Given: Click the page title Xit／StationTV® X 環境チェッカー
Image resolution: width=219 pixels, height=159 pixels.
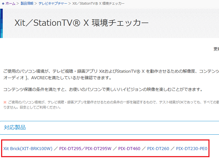Looking at the screenshot, I should [81, 23].
